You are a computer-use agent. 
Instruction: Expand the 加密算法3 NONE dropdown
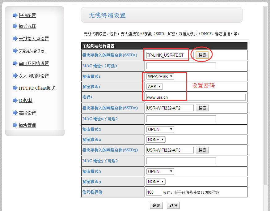pyautogui.click(x=156, y=182)
